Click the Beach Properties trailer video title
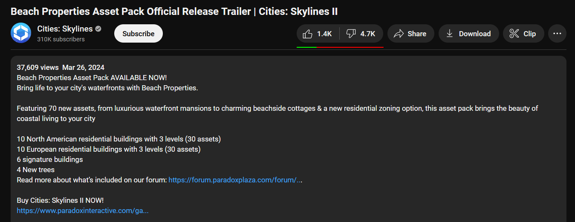This screenshot has width=575, height=222. tap(174, 12)
